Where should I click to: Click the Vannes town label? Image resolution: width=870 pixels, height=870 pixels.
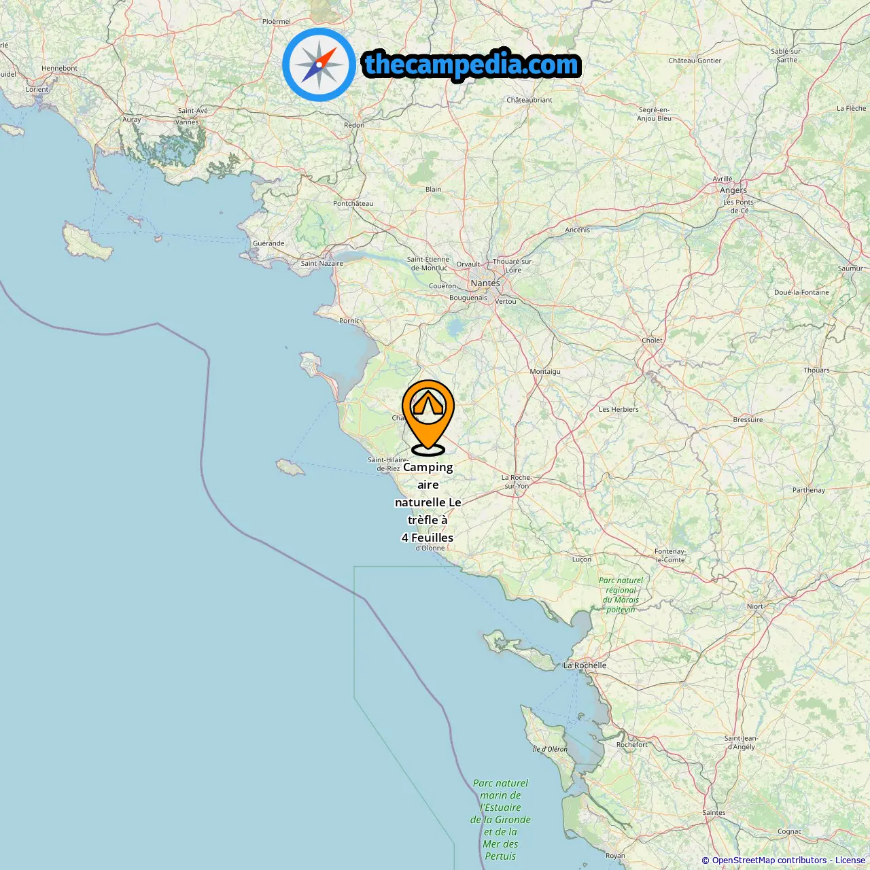187,122
